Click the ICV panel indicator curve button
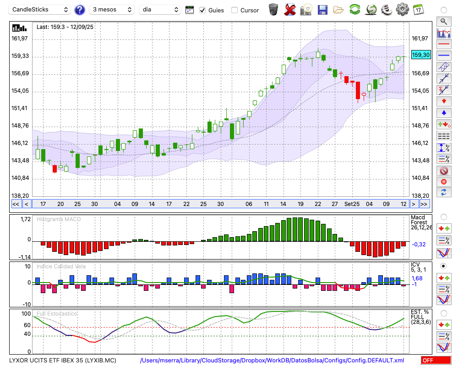 [x=444, y=300]
